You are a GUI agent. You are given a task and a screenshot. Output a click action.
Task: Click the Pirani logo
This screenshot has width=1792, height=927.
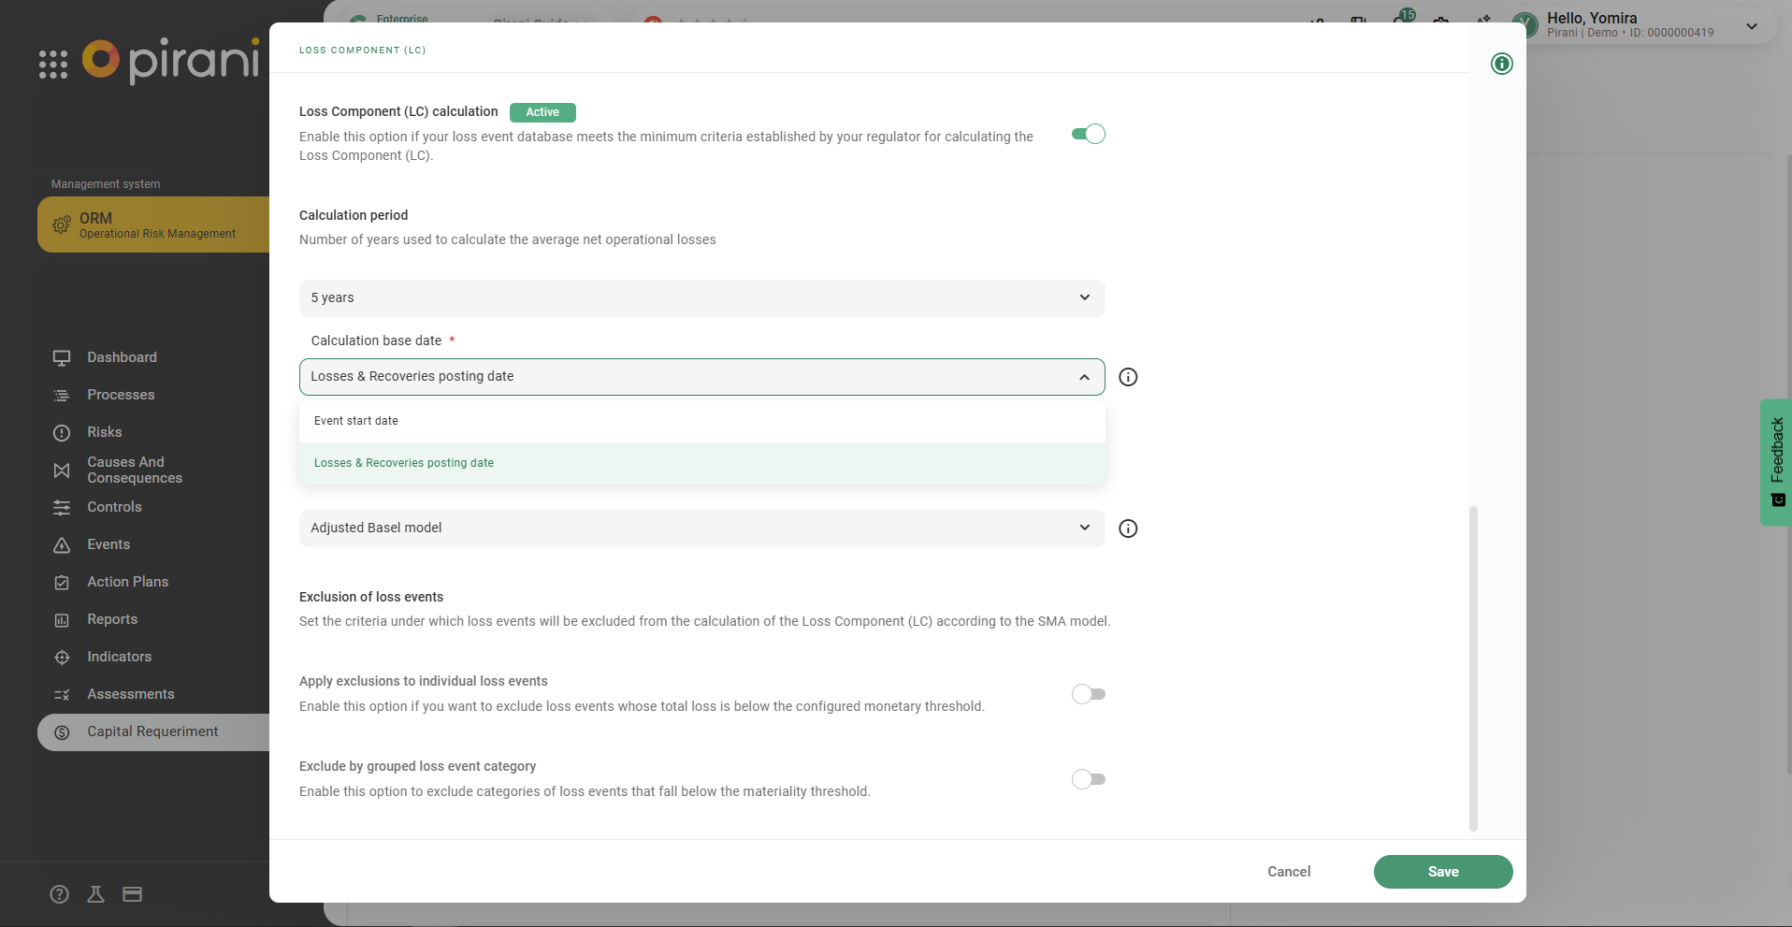[171, 61]
